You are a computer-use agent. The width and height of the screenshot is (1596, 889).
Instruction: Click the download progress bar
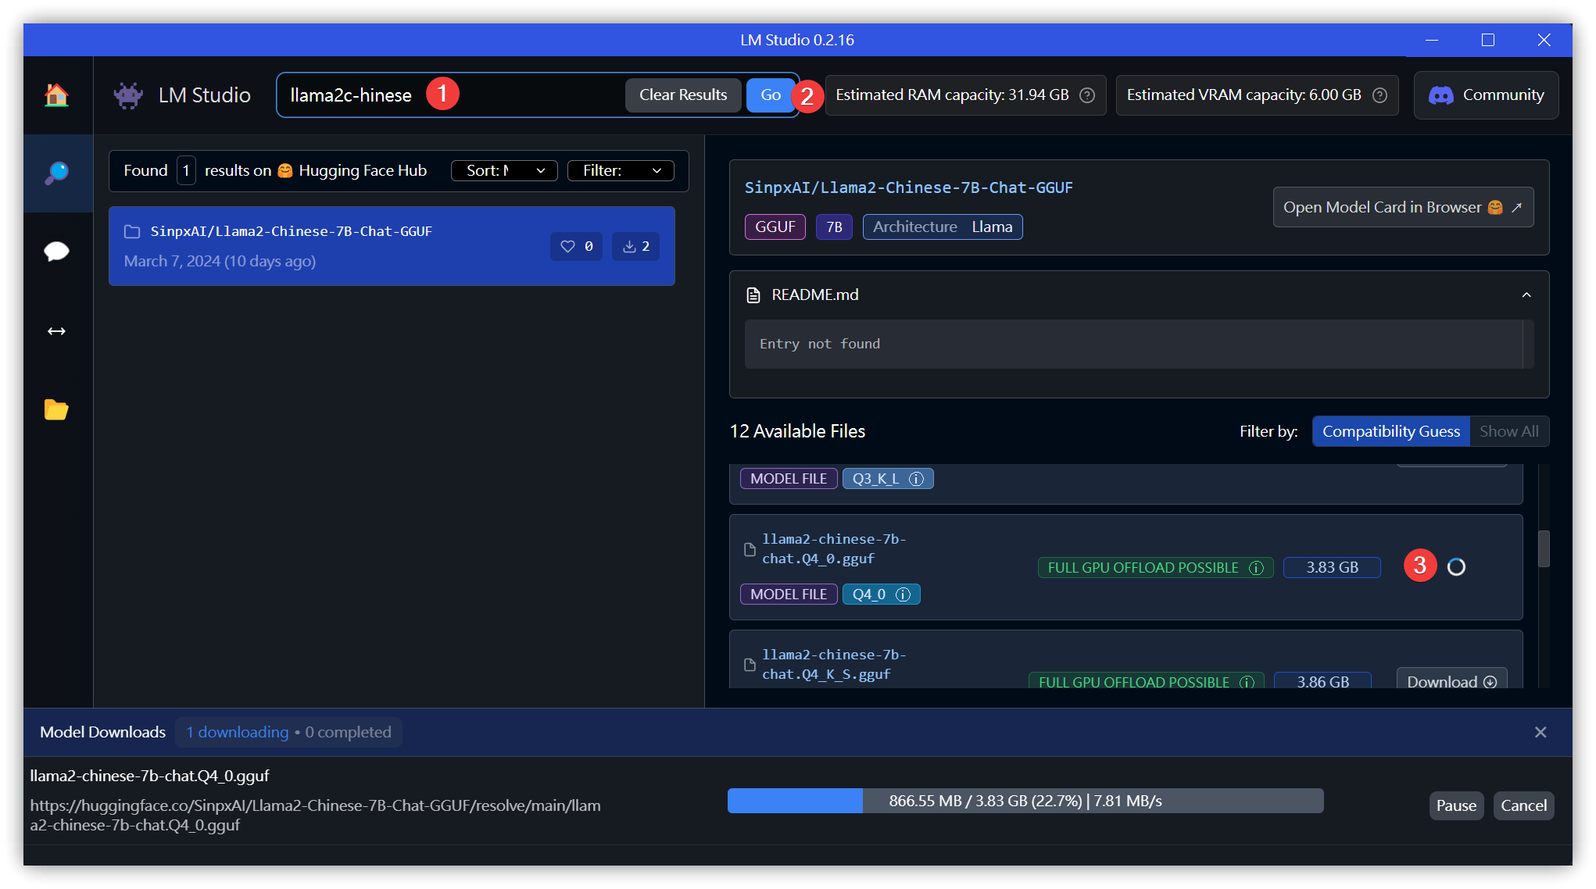point(1025,801)
